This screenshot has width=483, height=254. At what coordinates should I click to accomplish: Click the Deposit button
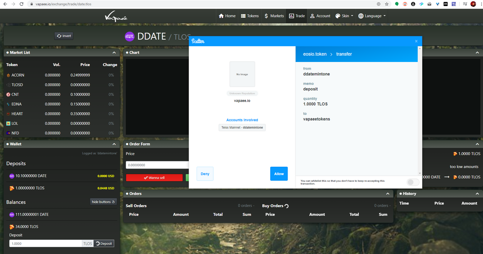[x=104, y=243]
